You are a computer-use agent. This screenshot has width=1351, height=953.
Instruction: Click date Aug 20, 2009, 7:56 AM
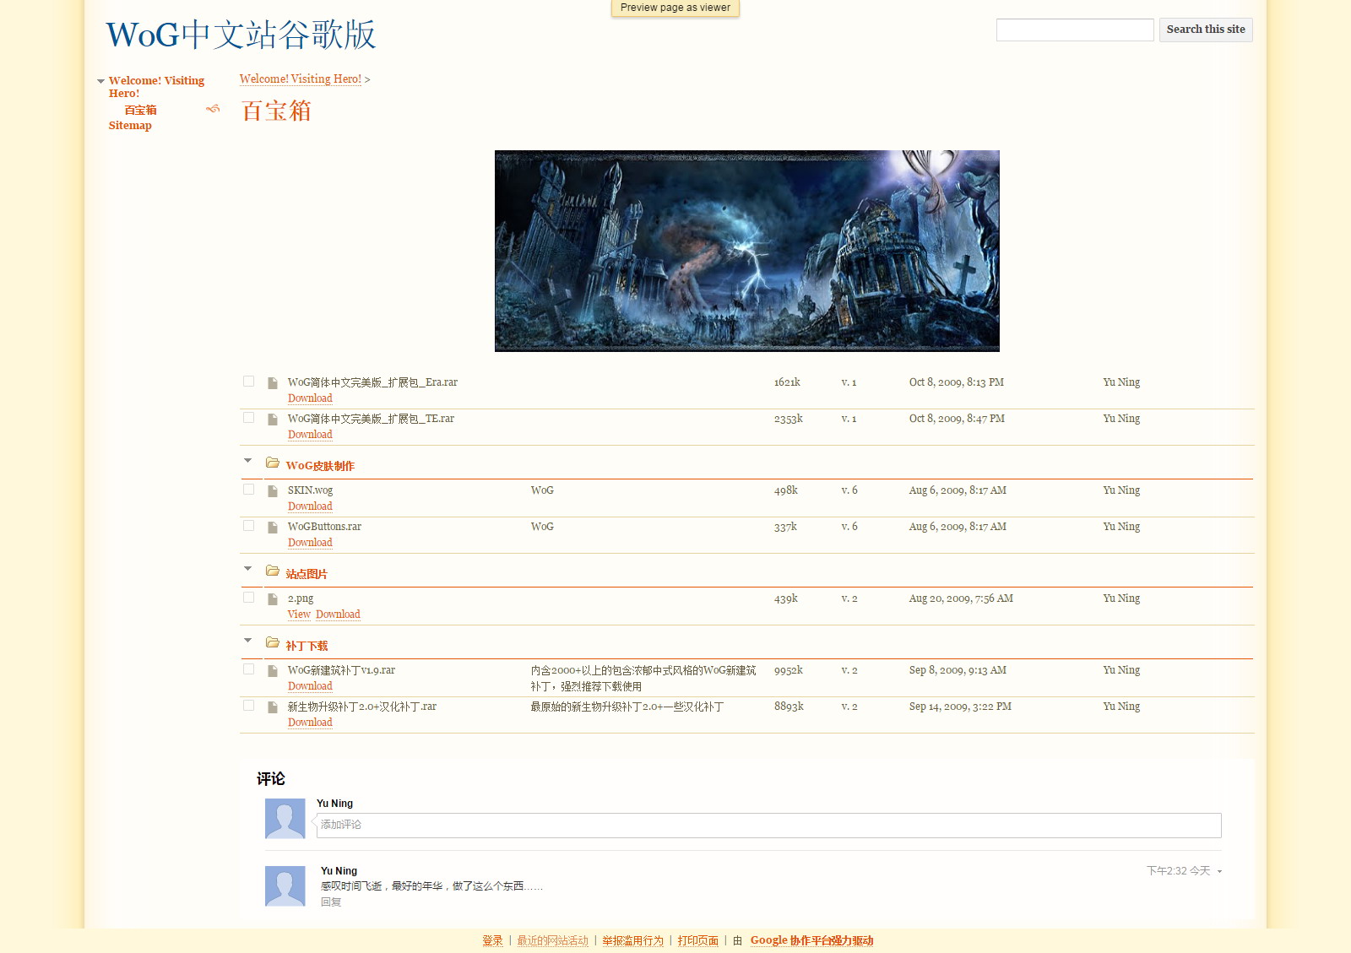(961, 598)
